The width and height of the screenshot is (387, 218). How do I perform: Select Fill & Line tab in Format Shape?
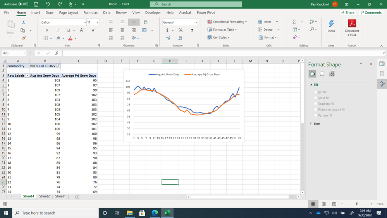(x=312, y=74)
